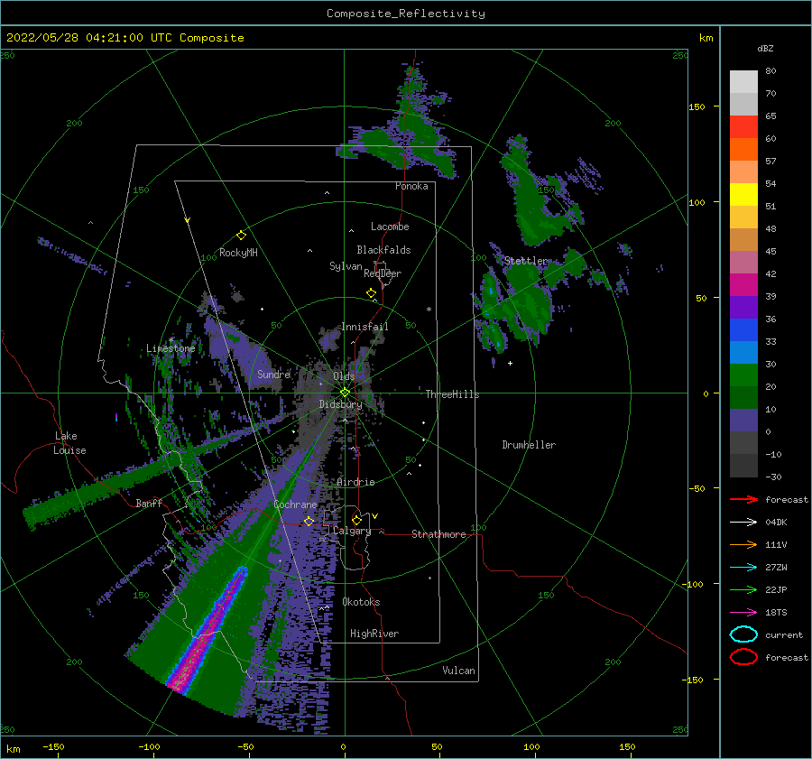
Task: Click the cyan current ellipse icon
Action: [x=743, y=634]
